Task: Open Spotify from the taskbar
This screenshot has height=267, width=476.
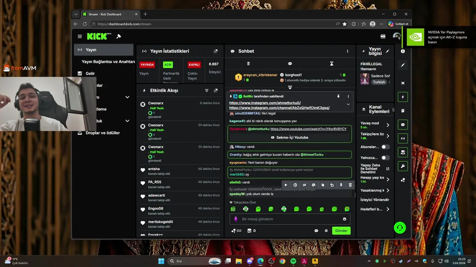Action: pyautogui.click(x=293, y=261)
